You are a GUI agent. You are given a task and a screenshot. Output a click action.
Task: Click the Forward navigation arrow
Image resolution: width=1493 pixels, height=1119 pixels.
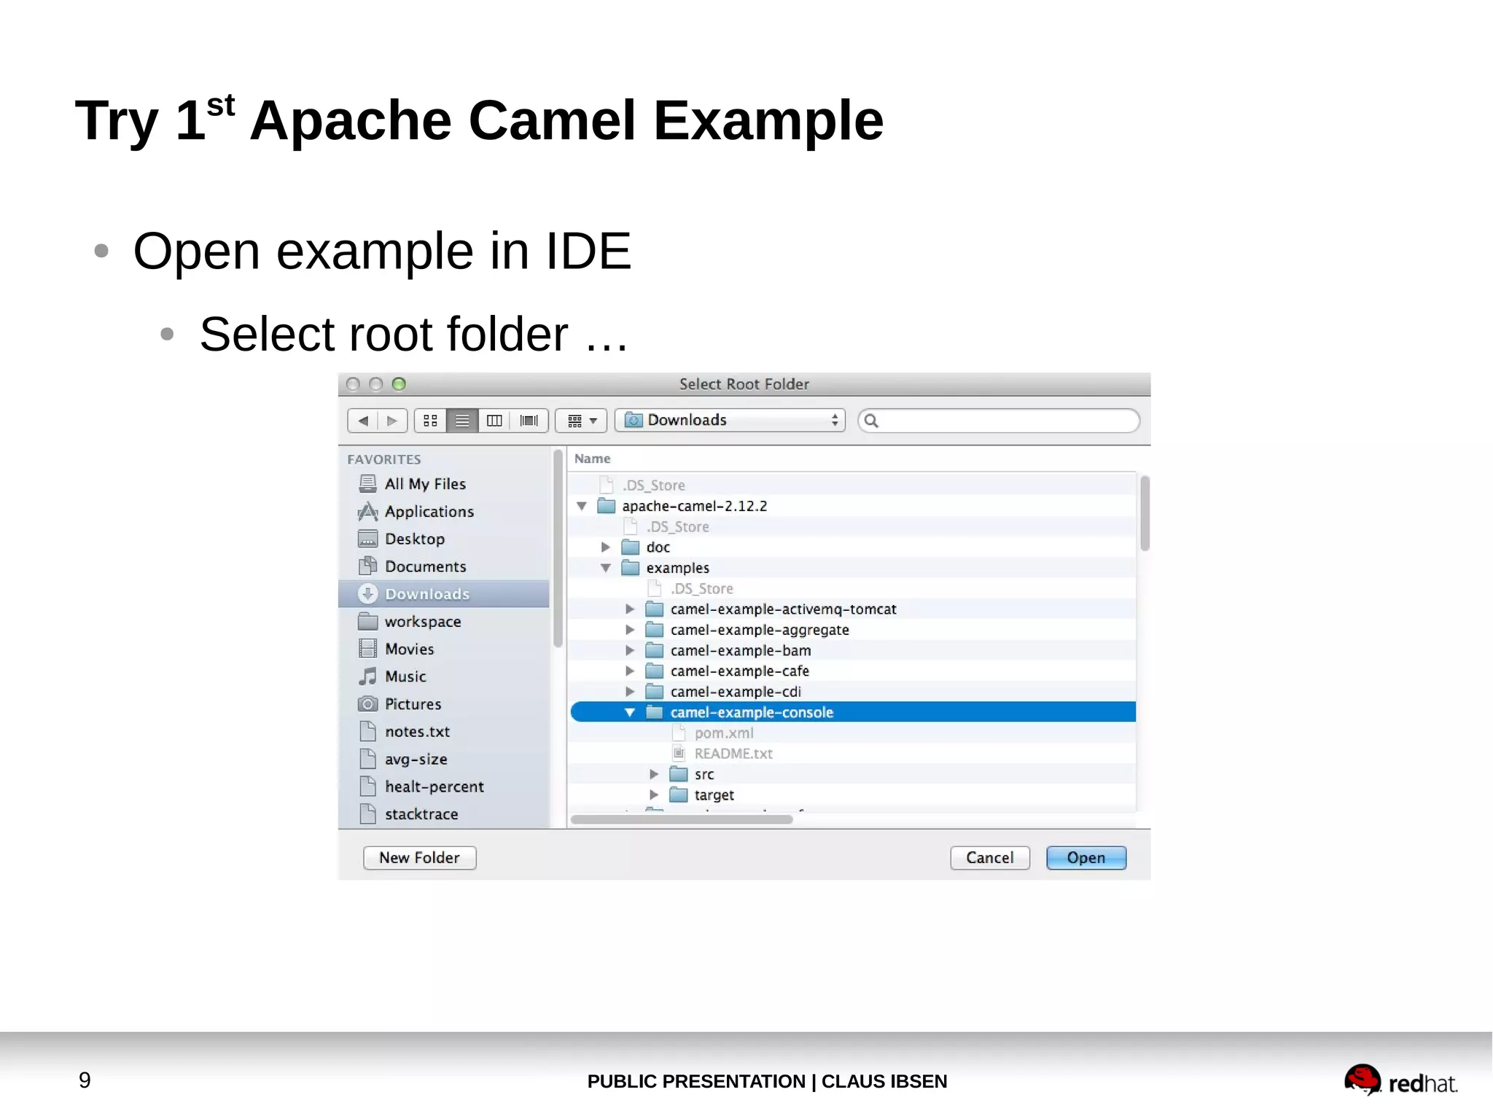click(392, 421)
